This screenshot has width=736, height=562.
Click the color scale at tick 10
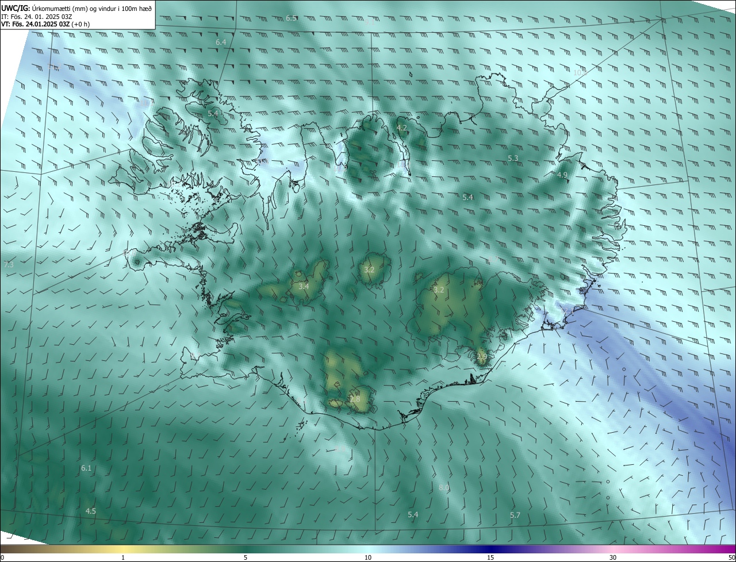[368, 557]
